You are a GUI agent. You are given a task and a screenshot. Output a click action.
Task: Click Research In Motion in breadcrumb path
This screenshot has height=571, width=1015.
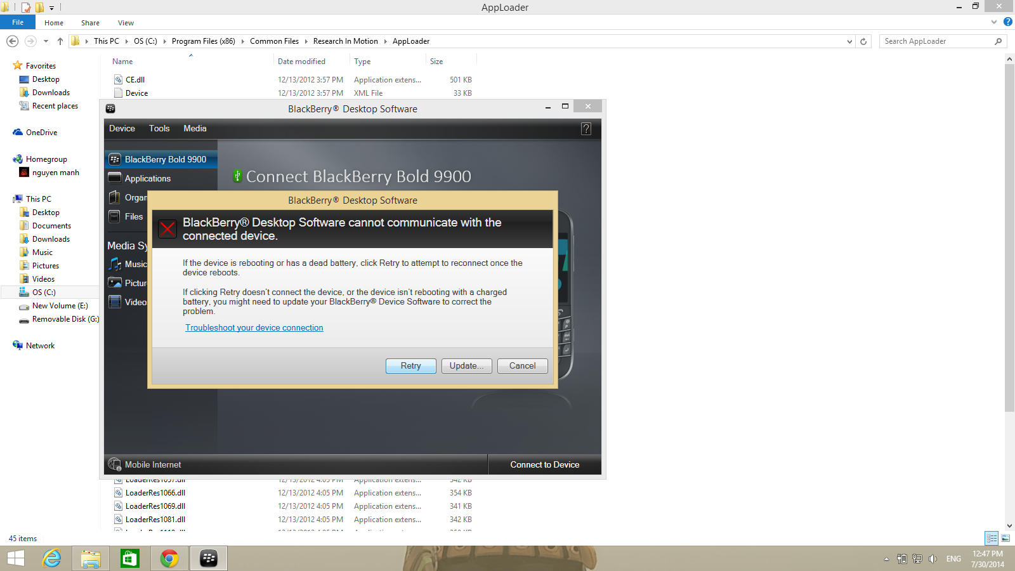point(346,41)
